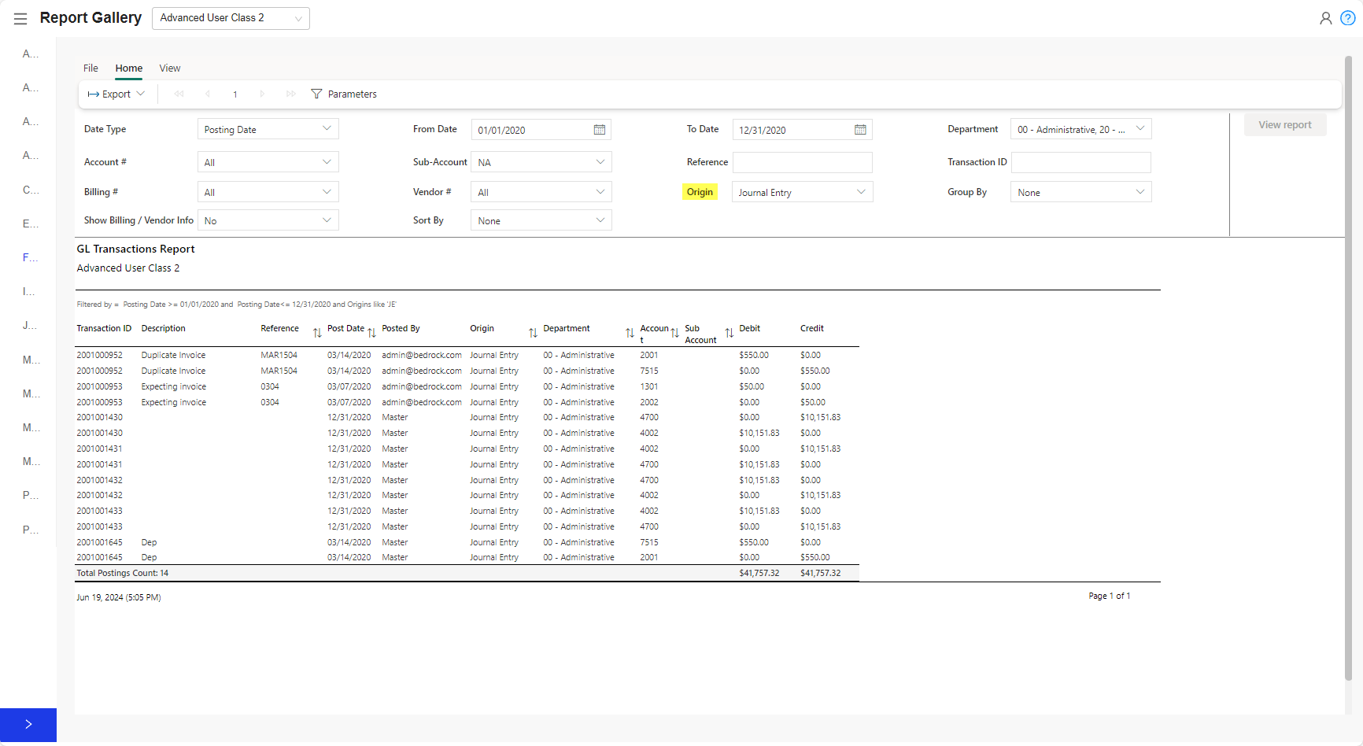Open Show Billing / Vendor Info dropdown
This screenshot has height=746, width=1363.
coord(268,220)
